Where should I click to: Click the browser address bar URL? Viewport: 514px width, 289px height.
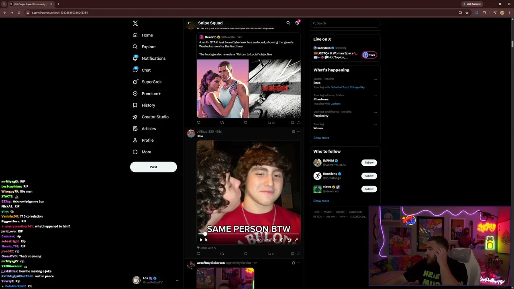tap(60, 12)
